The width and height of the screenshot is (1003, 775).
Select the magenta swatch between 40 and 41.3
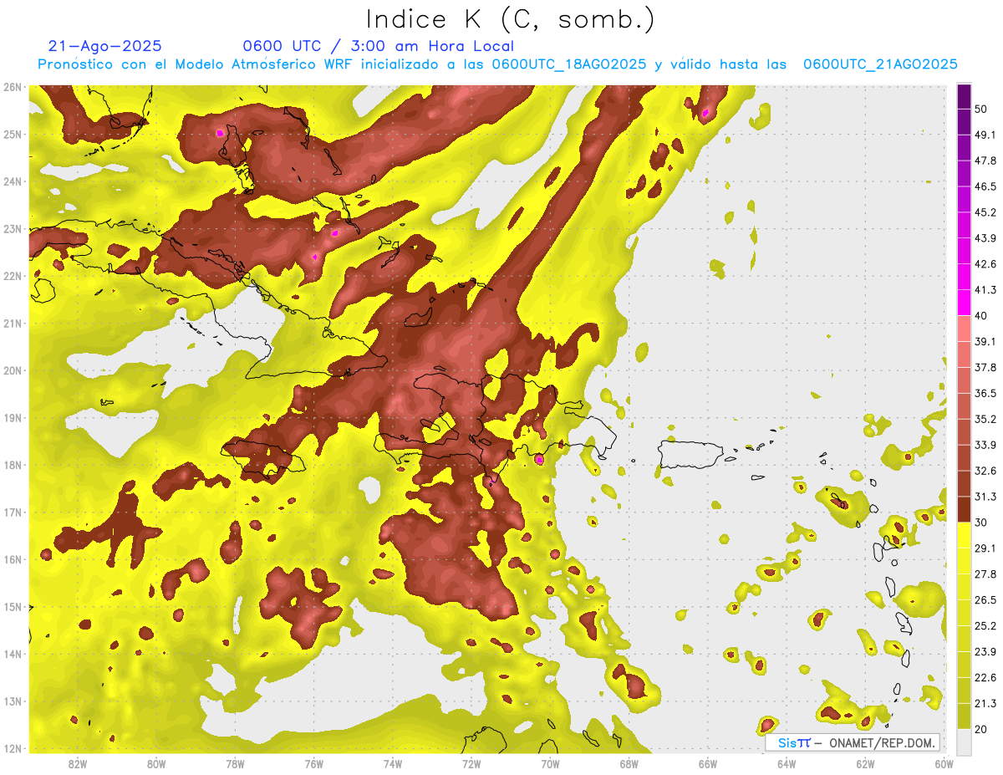[x=964, y=303]
